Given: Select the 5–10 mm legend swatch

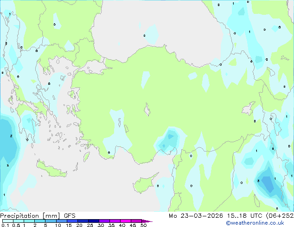Looking at the screenshot, I should pos(51,221).
